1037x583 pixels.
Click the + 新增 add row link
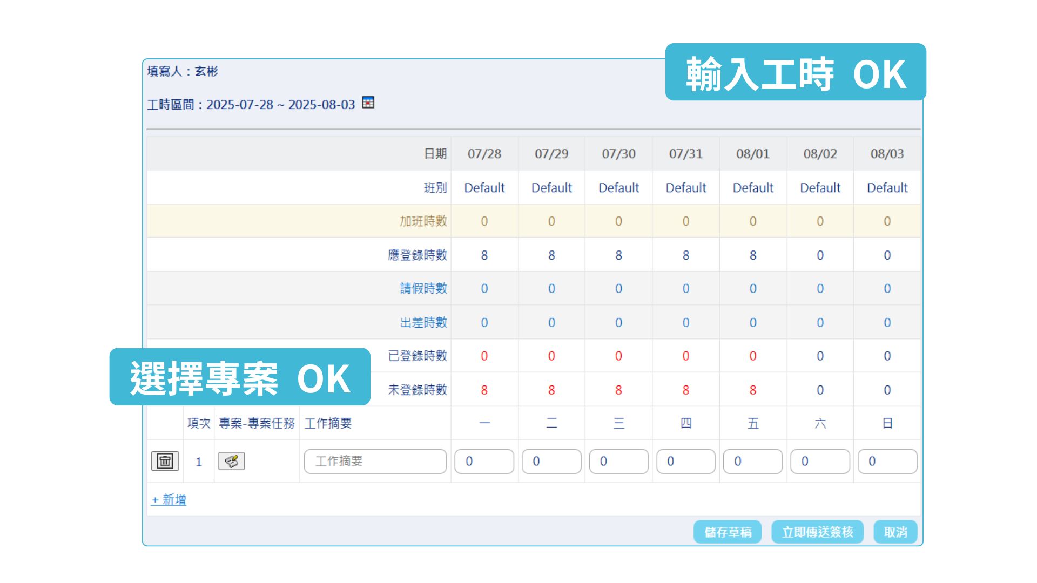click(169, 500)
